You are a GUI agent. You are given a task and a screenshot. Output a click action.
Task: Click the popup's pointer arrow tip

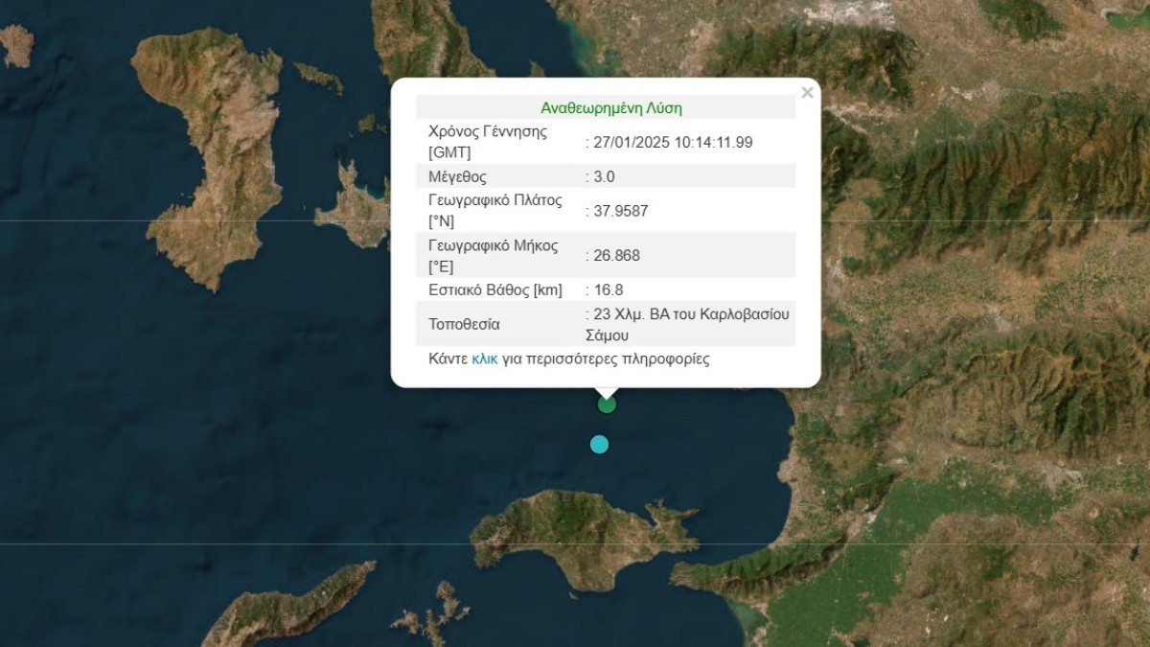click(x=606, y=395)
